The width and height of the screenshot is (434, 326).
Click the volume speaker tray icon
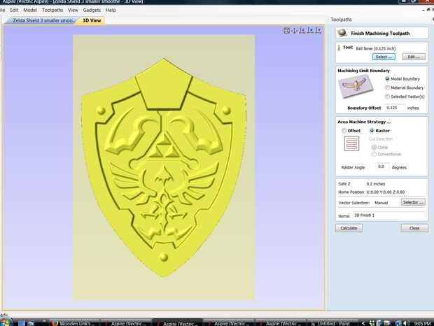pos(405,323)
